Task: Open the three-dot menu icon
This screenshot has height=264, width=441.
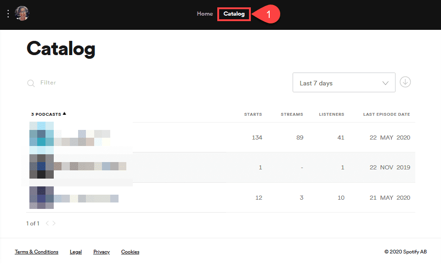Action: (x=8, y=14)
